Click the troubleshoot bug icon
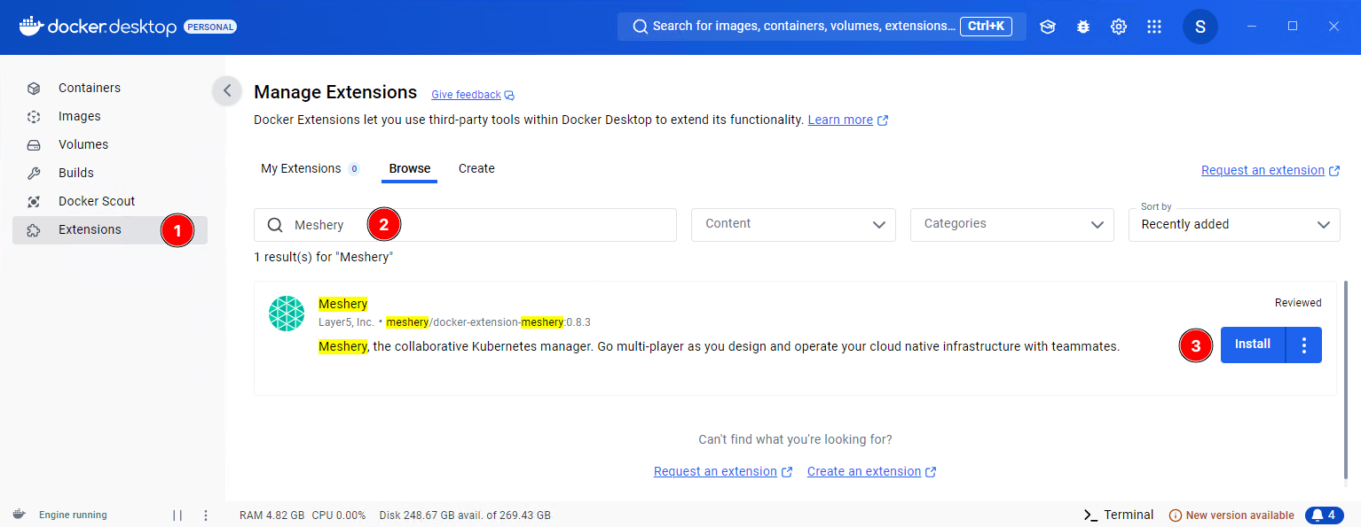This screenshot has width=1361, height=527. [x=1083, y=27]
